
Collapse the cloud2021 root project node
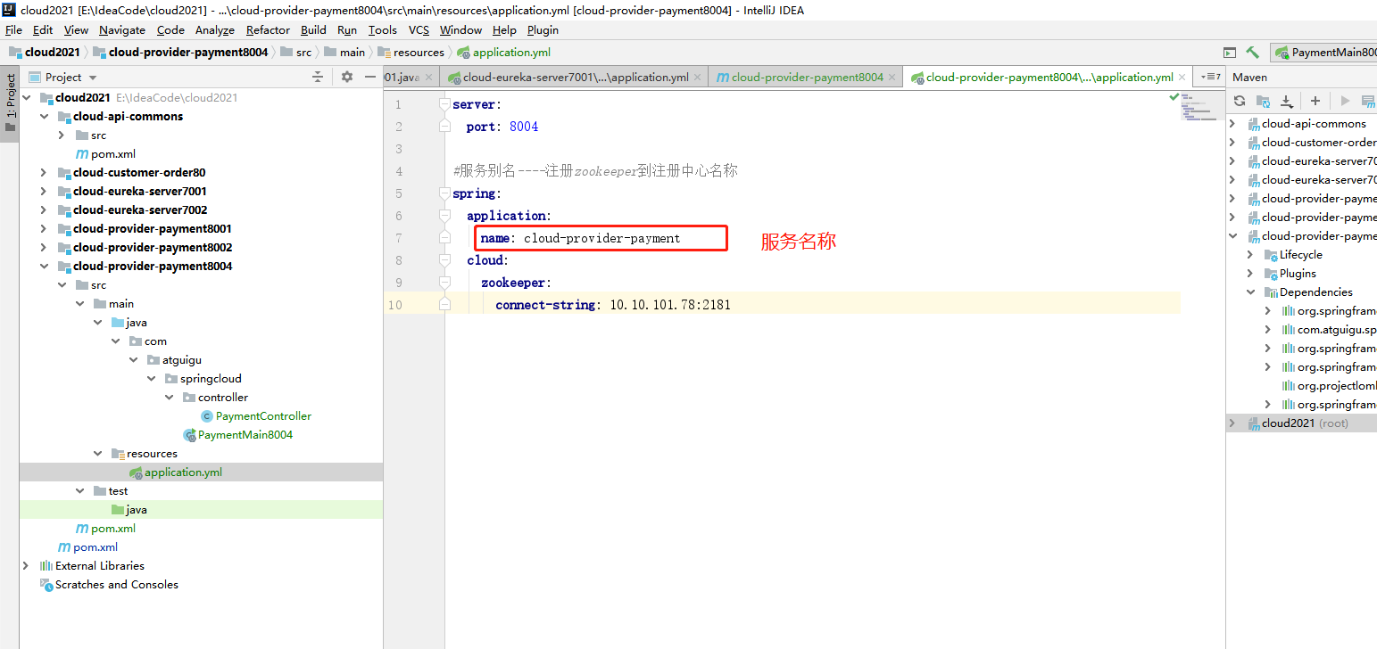(x=26, y=97)
